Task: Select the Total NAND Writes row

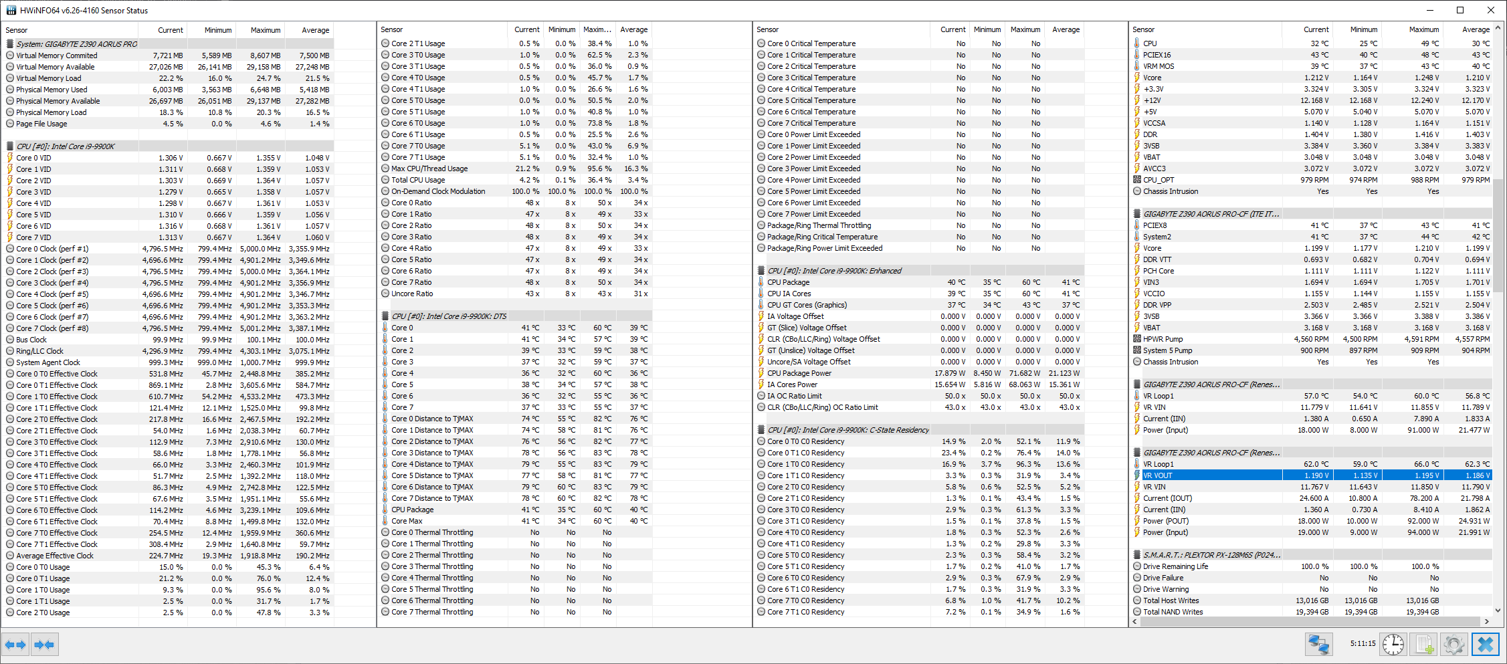Action: click(1312, 612)
